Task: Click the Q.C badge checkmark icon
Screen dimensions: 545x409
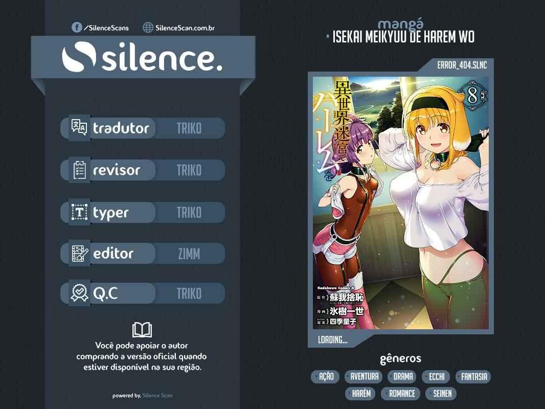Action: pyautogui.click(x=79, y=293)
